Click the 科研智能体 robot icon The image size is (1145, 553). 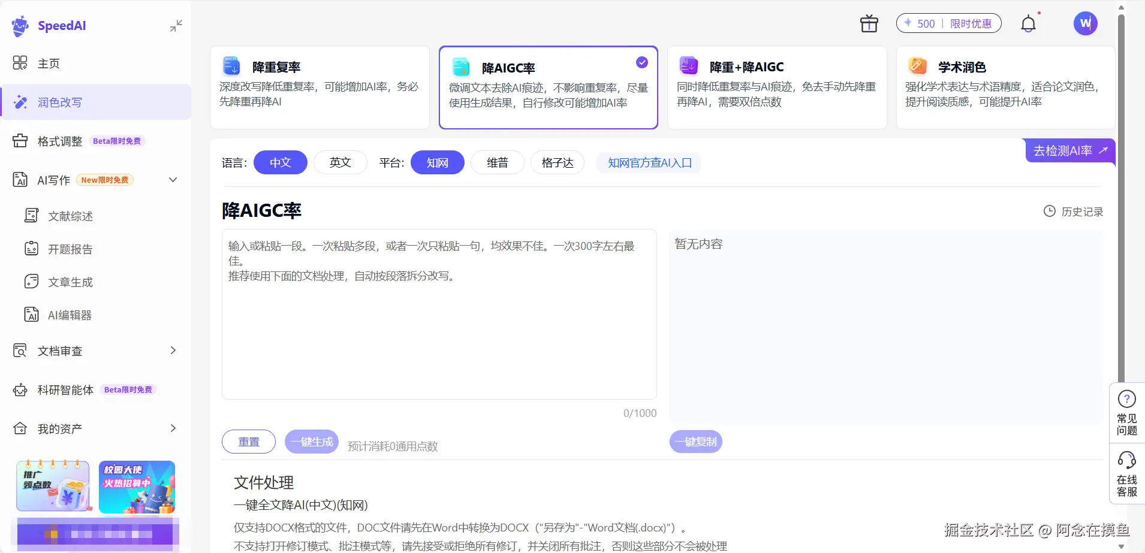click(20, 390)
